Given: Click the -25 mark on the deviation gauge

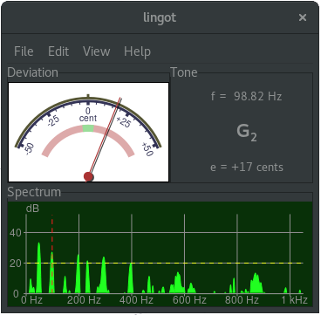Looking at the screenshot, I should (53, 120).
